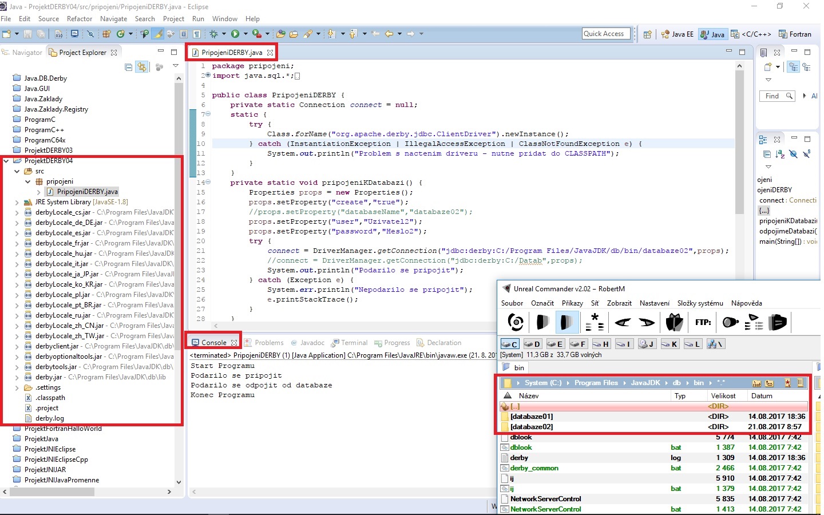Viewport: 824px width, 515px height.
Task: Toggle Link with Editor in Project Explorer
Action: pos(142,68)
